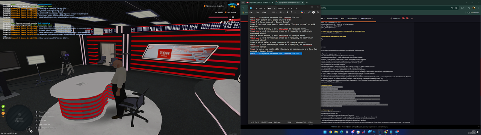Close the YouTube КОМЕДИЯ ПРО СЕМЬЮ tab
This screenshot has height=135, width=481.
click(x=272, y=3)
